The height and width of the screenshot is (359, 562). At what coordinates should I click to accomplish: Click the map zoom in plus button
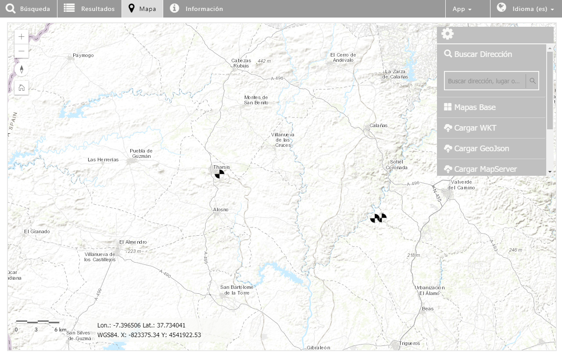pos(21,37)
